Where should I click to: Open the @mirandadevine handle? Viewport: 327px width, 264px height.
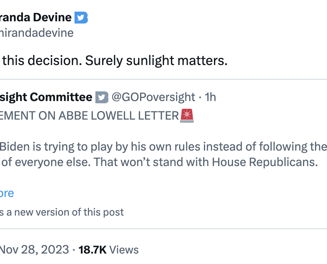pos(37,33)
